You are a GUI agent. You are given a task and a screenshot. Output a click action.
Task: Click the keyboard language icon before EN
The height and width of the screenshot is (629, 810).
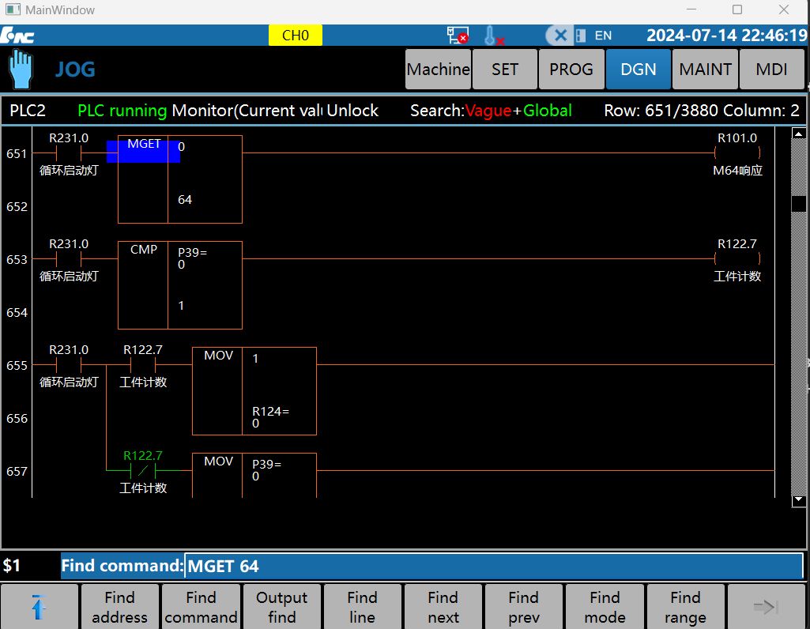coord(581,36)
